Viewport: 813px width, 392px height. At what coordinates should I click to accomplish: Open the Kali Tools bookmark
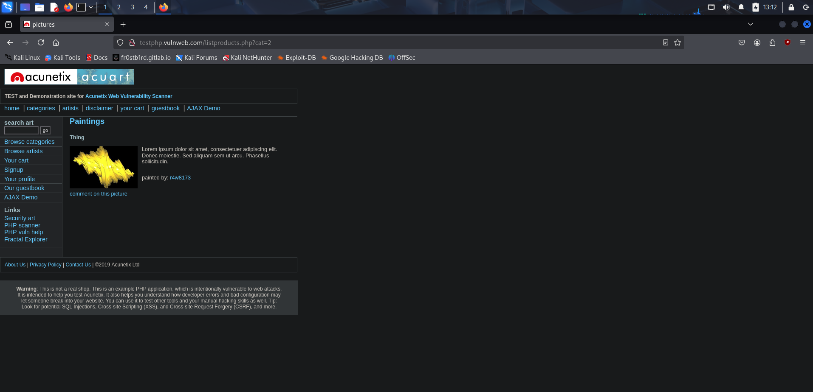click(62, 58)
